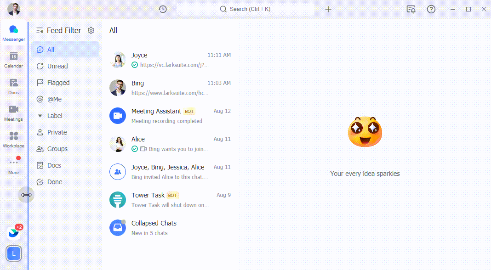Viewport: 491px width, 270px height.
Task: Select the Flagged filter
Action: coord(58,83)
